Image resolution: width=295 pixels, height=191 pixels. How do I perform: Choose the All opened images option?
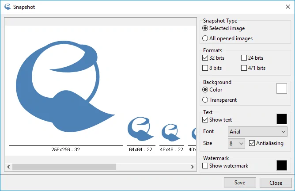[x=205, y=38]
